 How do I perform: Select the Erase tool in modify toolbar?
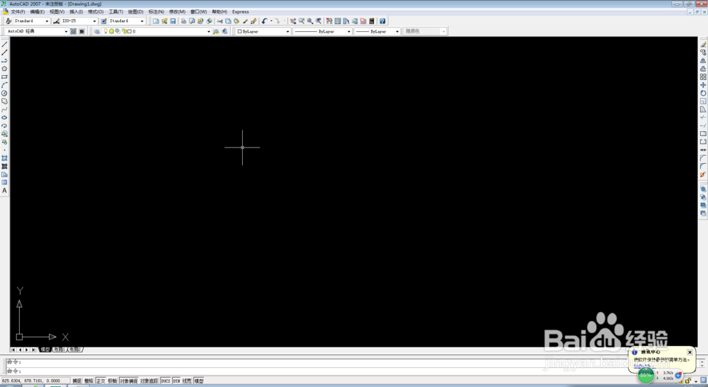point(703,45)
